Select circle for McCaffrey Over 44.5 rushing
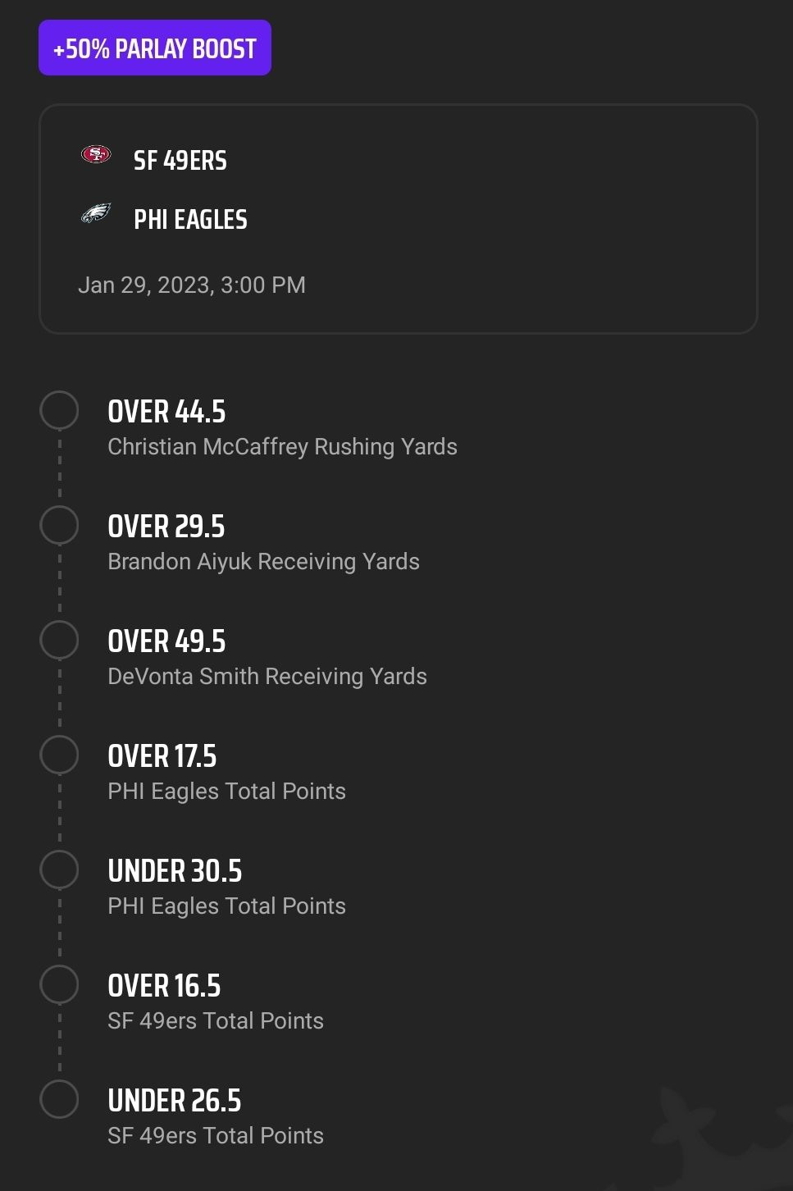 [x=59, y=410]
